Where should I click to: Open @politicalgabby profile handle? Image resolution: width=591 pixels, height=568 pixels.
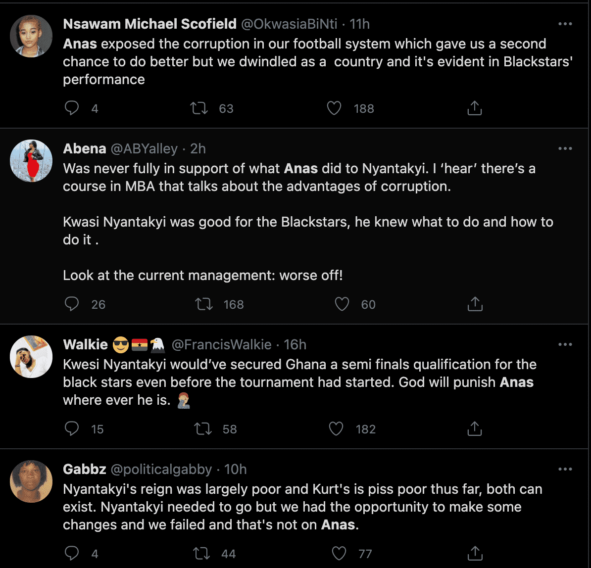pos(162,469)
